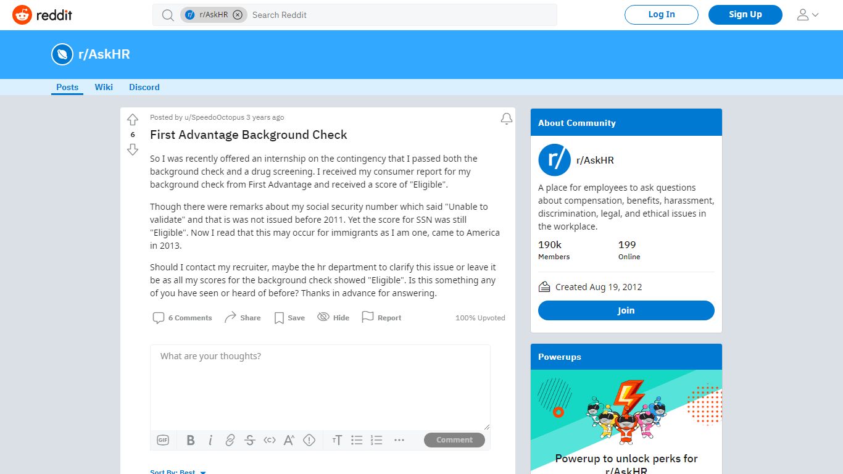This screenshot has width=843, height=474.
Task: Toggle inline code formatting
Action: coord(270,440)
